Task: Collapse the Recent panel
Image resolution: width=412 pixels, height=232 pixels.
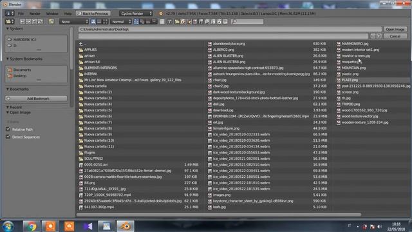Action: [8, 108]
